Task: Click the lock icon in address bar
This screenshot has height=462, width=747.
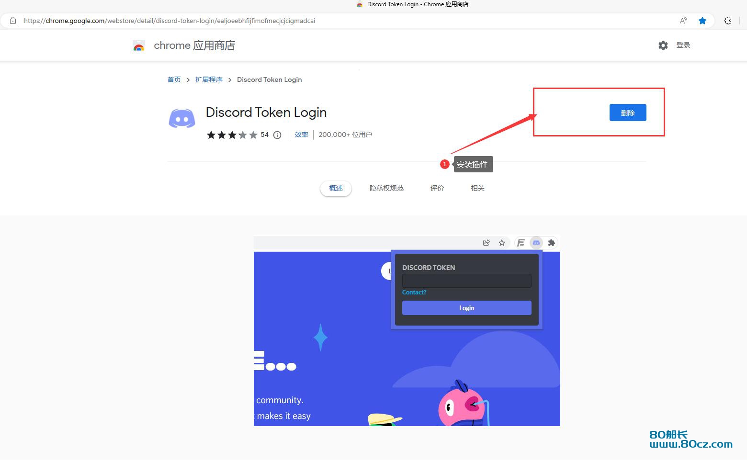Action: (13, 21)
